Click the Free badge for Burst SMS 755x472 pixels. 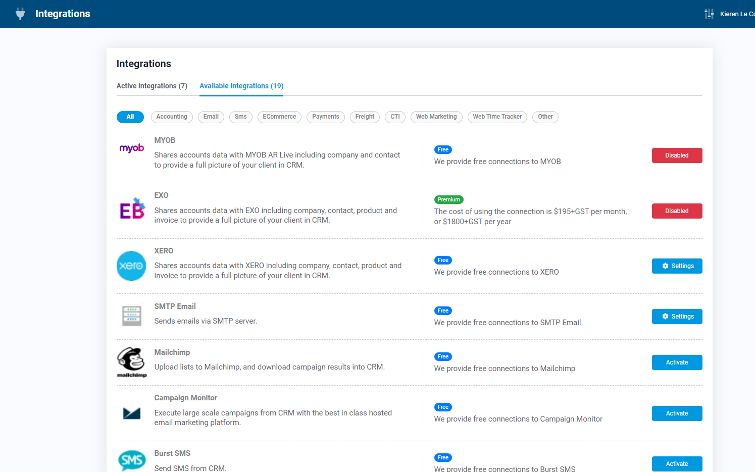pyautogui.click(x=443, y=458)
